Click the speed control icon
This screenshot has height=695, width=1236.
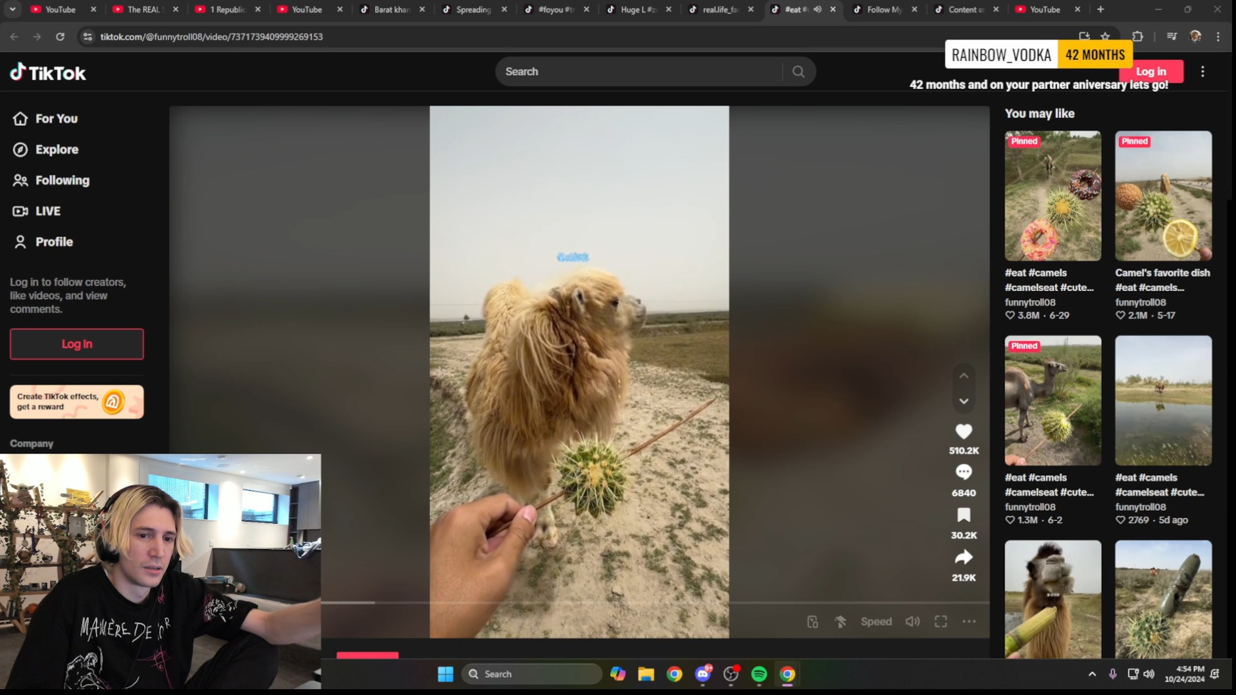click(876, 620)
